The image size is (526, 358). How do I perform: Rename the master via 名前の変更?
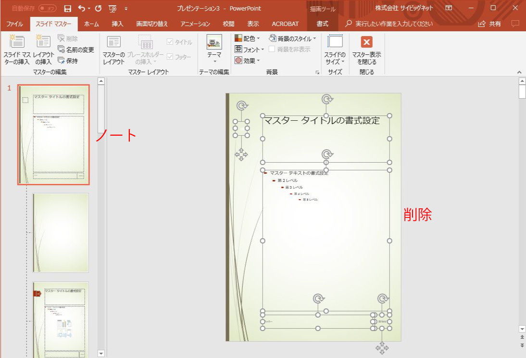click(x=75, y=48)
